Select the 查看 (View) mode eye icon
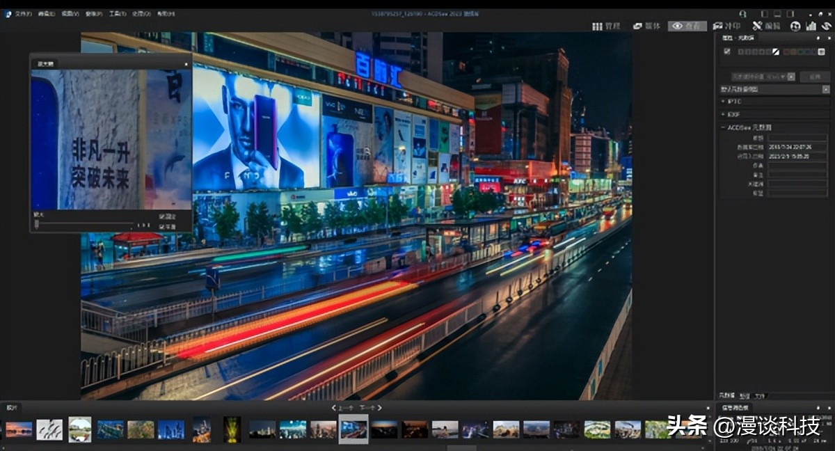This screenshot has width=835, height=451. tap(677, 26)
